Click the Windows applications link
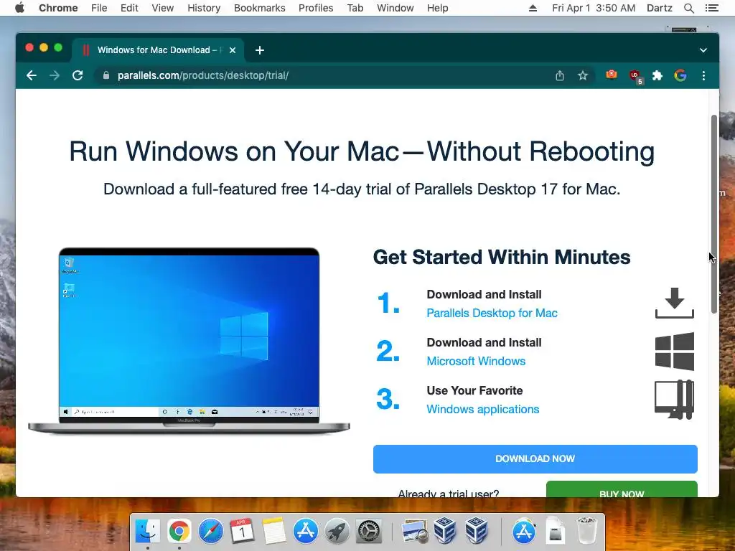This screenshot has width=735, height=551. 483,409
